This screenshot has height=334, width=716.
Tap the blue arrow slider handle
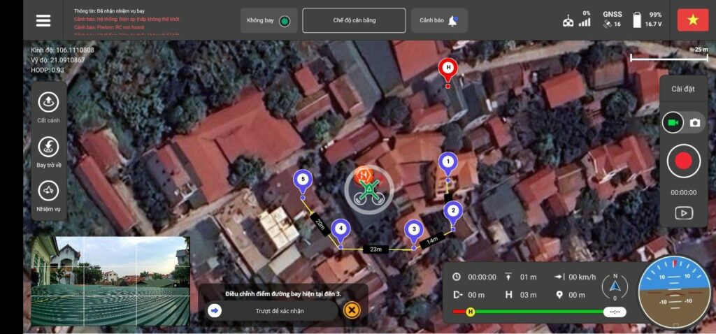[214, 311]
